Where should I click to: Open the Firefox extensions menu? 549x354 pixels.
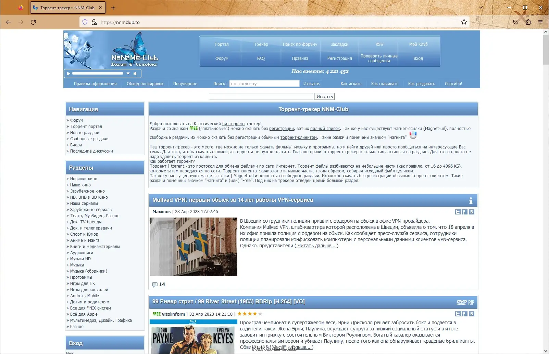[x=528, y=22]
